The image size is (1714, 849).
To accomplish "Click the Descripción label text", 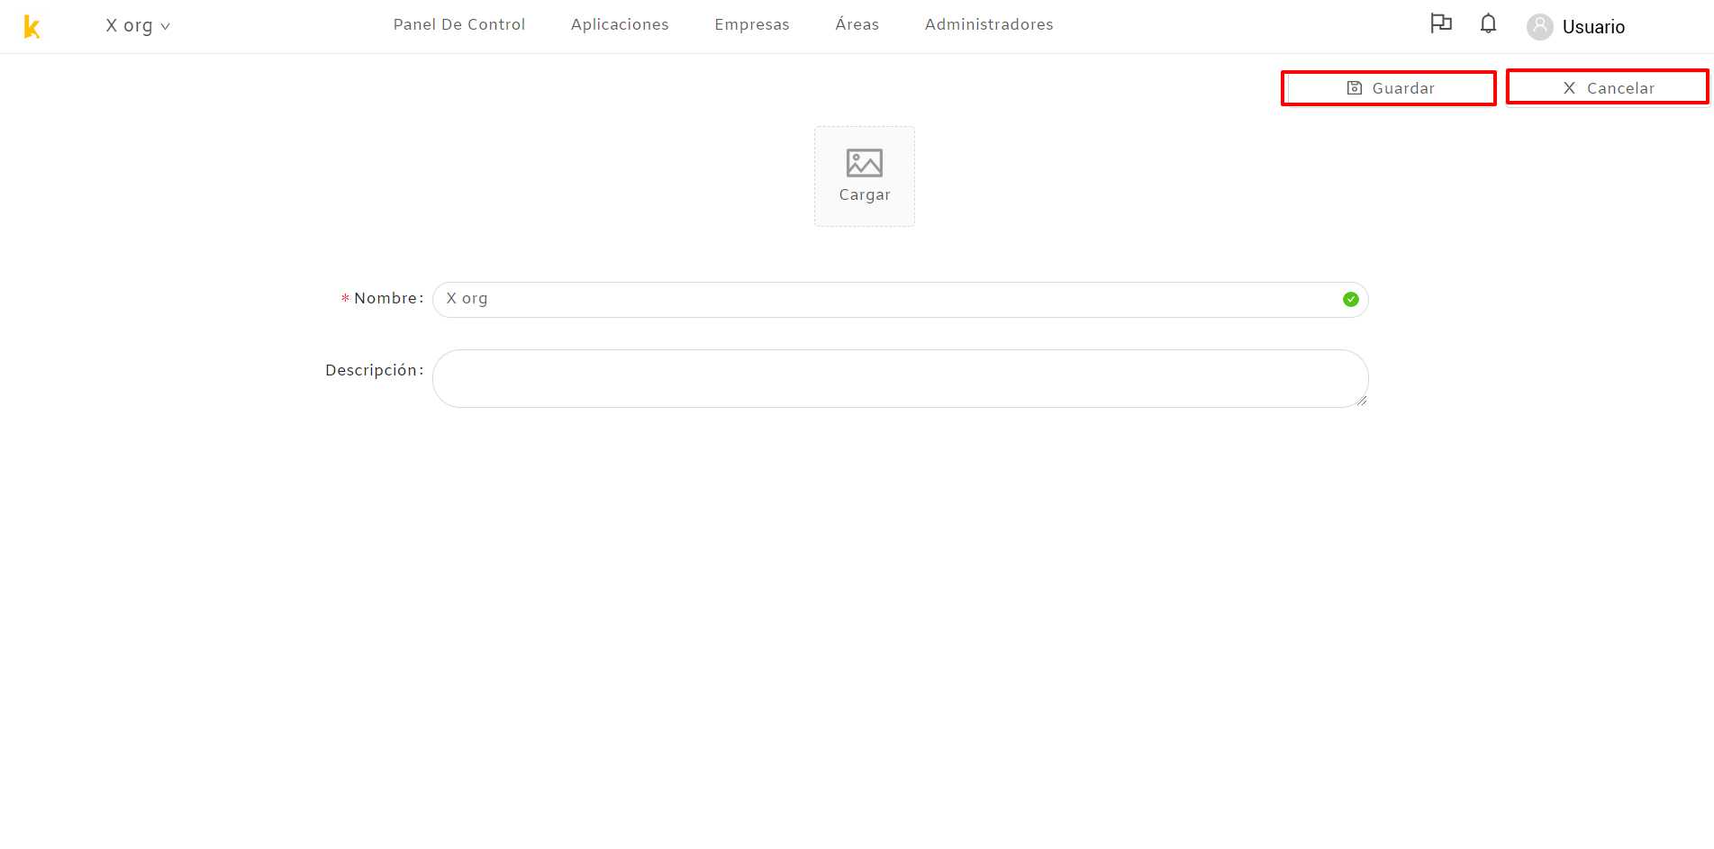I will (x=374, y=371).
